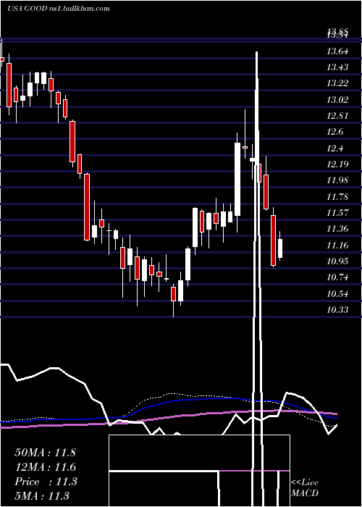The width and height of the screenshot is (362, 507).
Task: Click the 5MA : 11.3 label
Action: [42, 495]
